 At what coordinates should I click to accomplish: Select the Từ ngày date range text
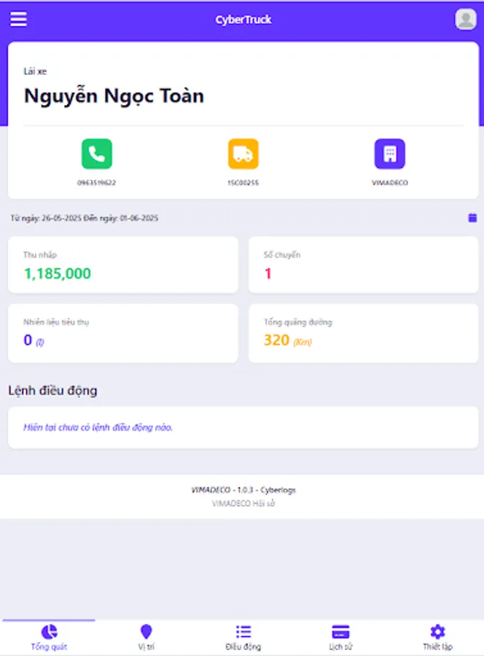tap(84, 218)
